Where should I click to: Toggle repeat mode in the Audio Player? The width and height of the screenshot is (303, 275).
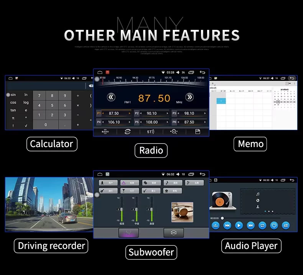[262, 225]
